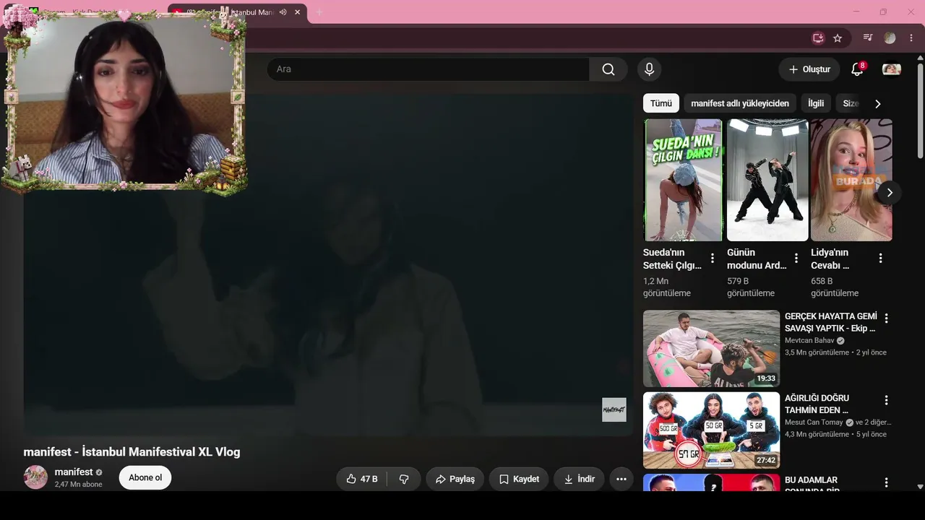925x520 pixels.
Task: Select the Tümü filter chip
Action: point(661,103)
